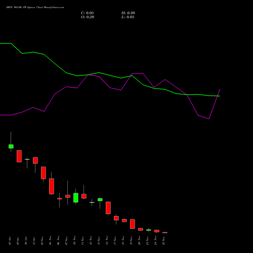Click the '25 Nov' date label
Screen dimensions: 253x253
pos(163,241)
